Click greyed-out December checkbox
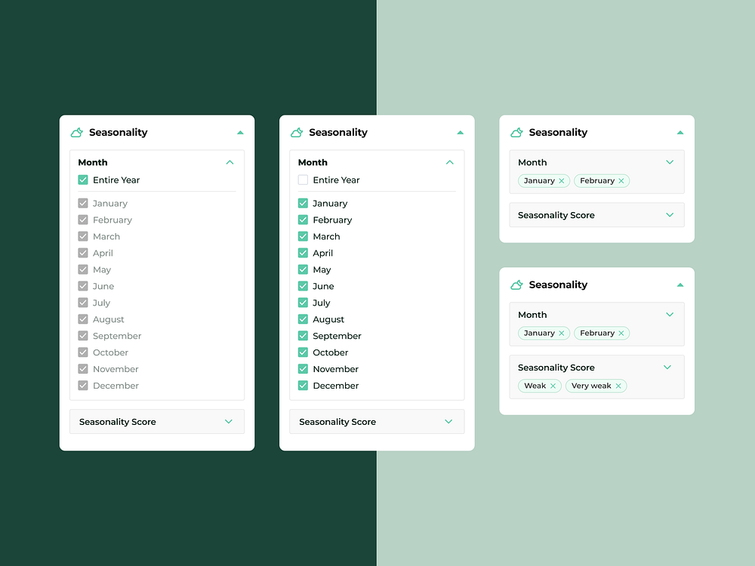755x566 pixels. click(83, 386)
